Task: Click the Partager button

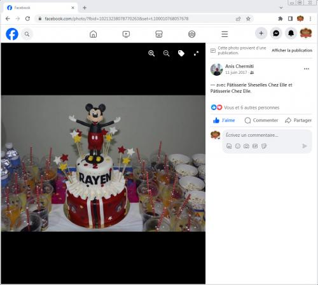Action: (x=298, y=120)
